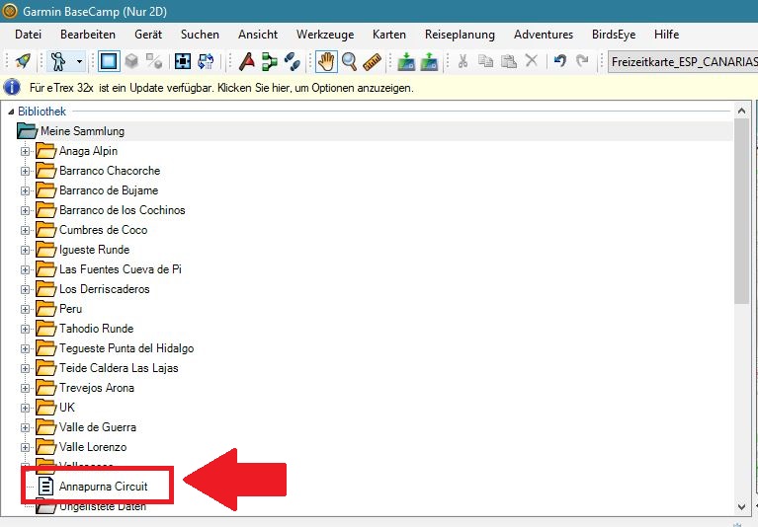Viewport: 758px width, 527px height.
Task: Open the BirdsEye menu
Action: (x=614, y=35)
